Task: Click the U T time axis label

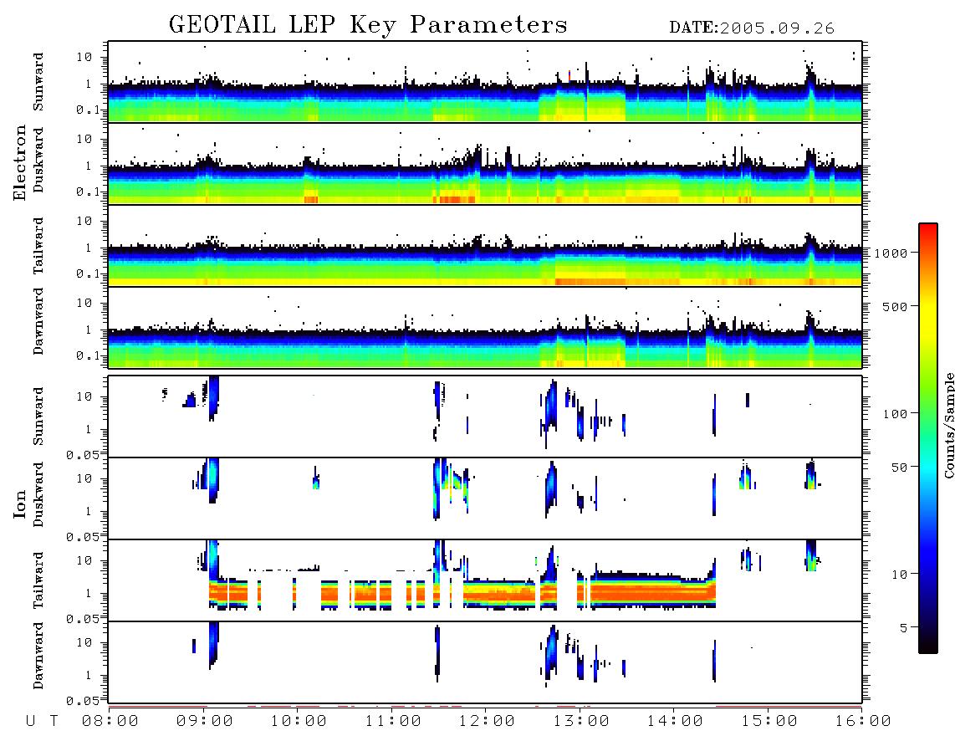Action: coord(42,722)
